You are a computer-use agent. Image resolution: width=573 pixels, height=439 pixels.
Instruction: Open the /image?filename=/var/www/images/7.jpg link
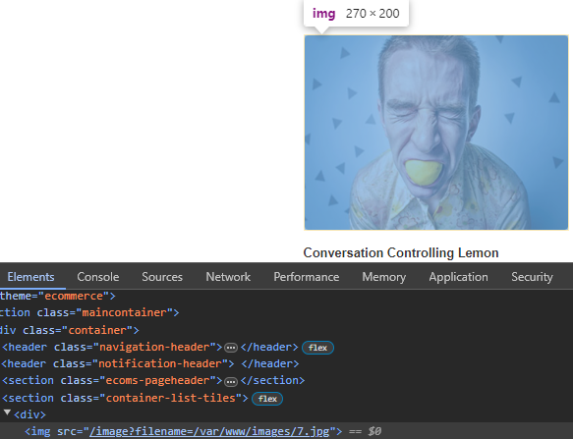209,431
